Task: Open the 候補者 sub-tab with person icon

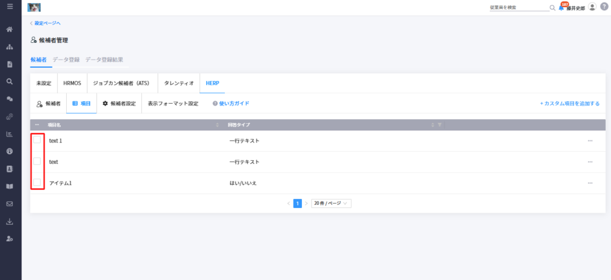Action: click(x=48, y=104)
